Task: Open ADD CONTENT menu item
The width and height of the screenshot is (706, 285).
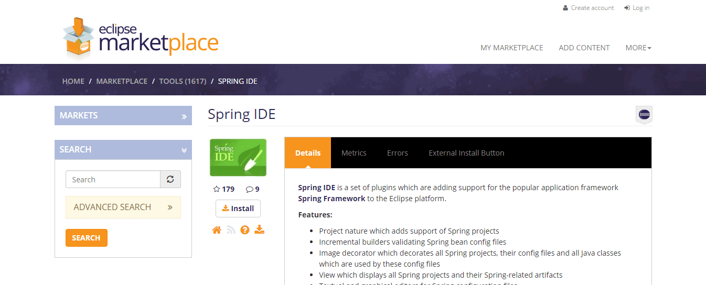Action: coord(584,48)
